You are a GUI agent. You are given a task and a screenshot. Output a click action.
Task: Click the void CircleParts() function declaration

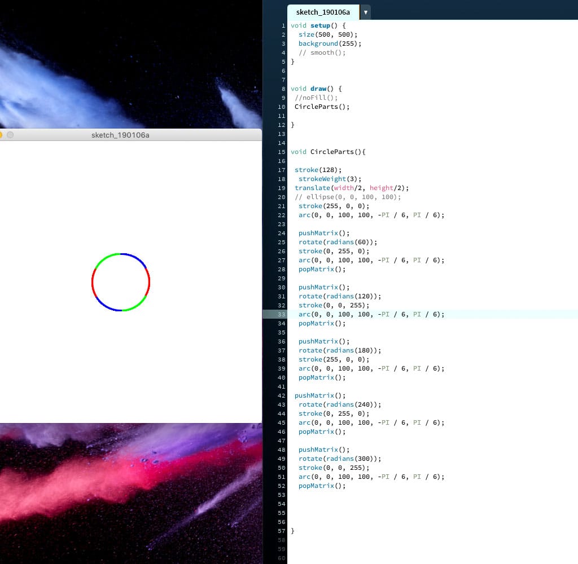click(x=328, y=152)
